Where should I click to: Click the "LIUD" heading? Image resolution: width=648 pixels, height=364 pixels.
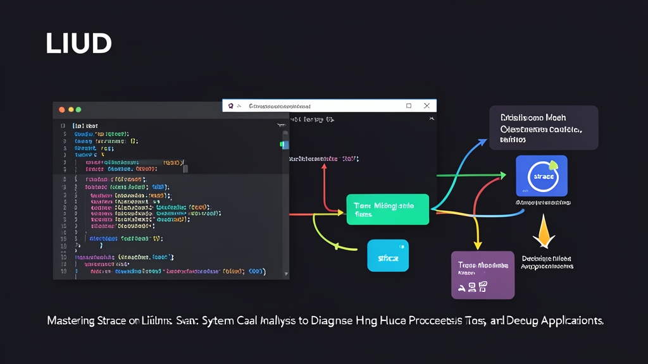pyautogui.click(x=78, y=43)
